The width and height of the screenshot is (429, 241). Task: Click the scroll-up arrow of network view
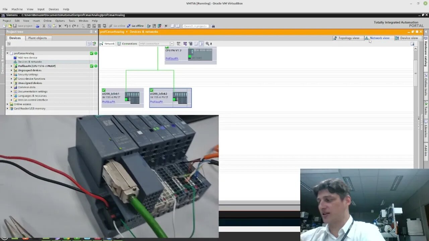pos(416,49)
